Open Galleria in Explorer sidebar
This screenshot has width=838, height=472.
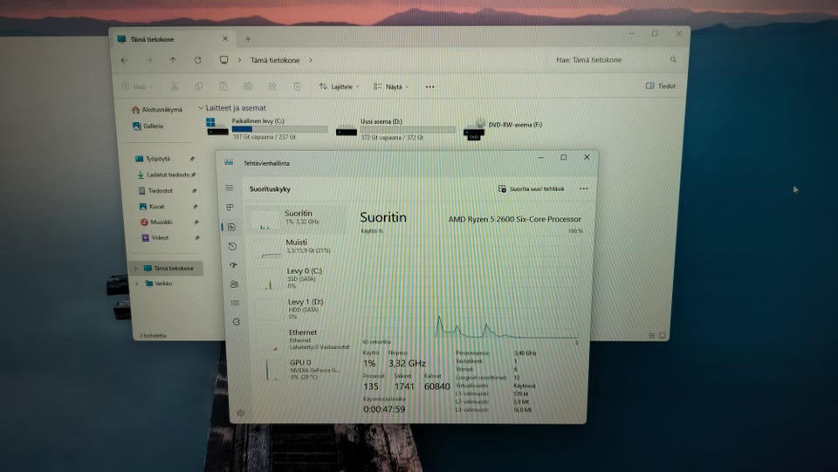148,126
